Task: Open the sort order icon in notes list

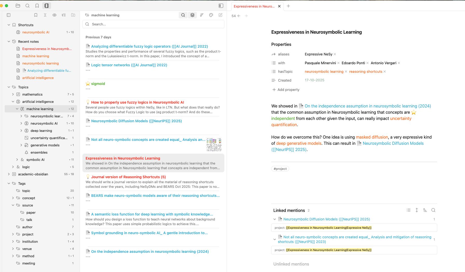Action: (202, 15)
